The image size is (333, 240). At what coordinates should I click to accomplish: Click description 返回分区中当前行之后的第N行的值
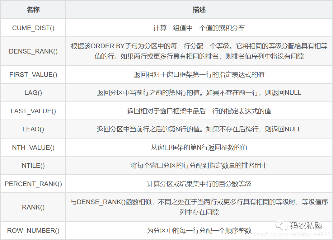coord(199,129)
